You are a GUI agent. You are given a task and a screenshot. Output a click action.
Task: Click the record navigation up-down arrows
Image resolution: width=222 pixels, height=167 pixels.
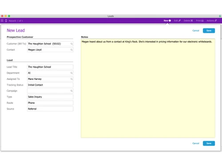[6, 20]
